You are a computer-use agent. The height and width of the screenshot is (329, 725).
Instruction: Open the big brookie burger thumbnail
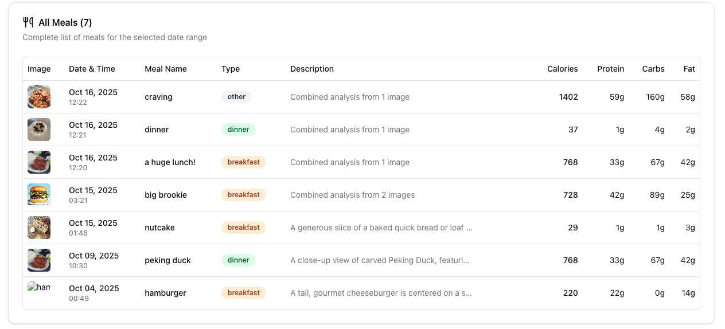pos(39,195)
